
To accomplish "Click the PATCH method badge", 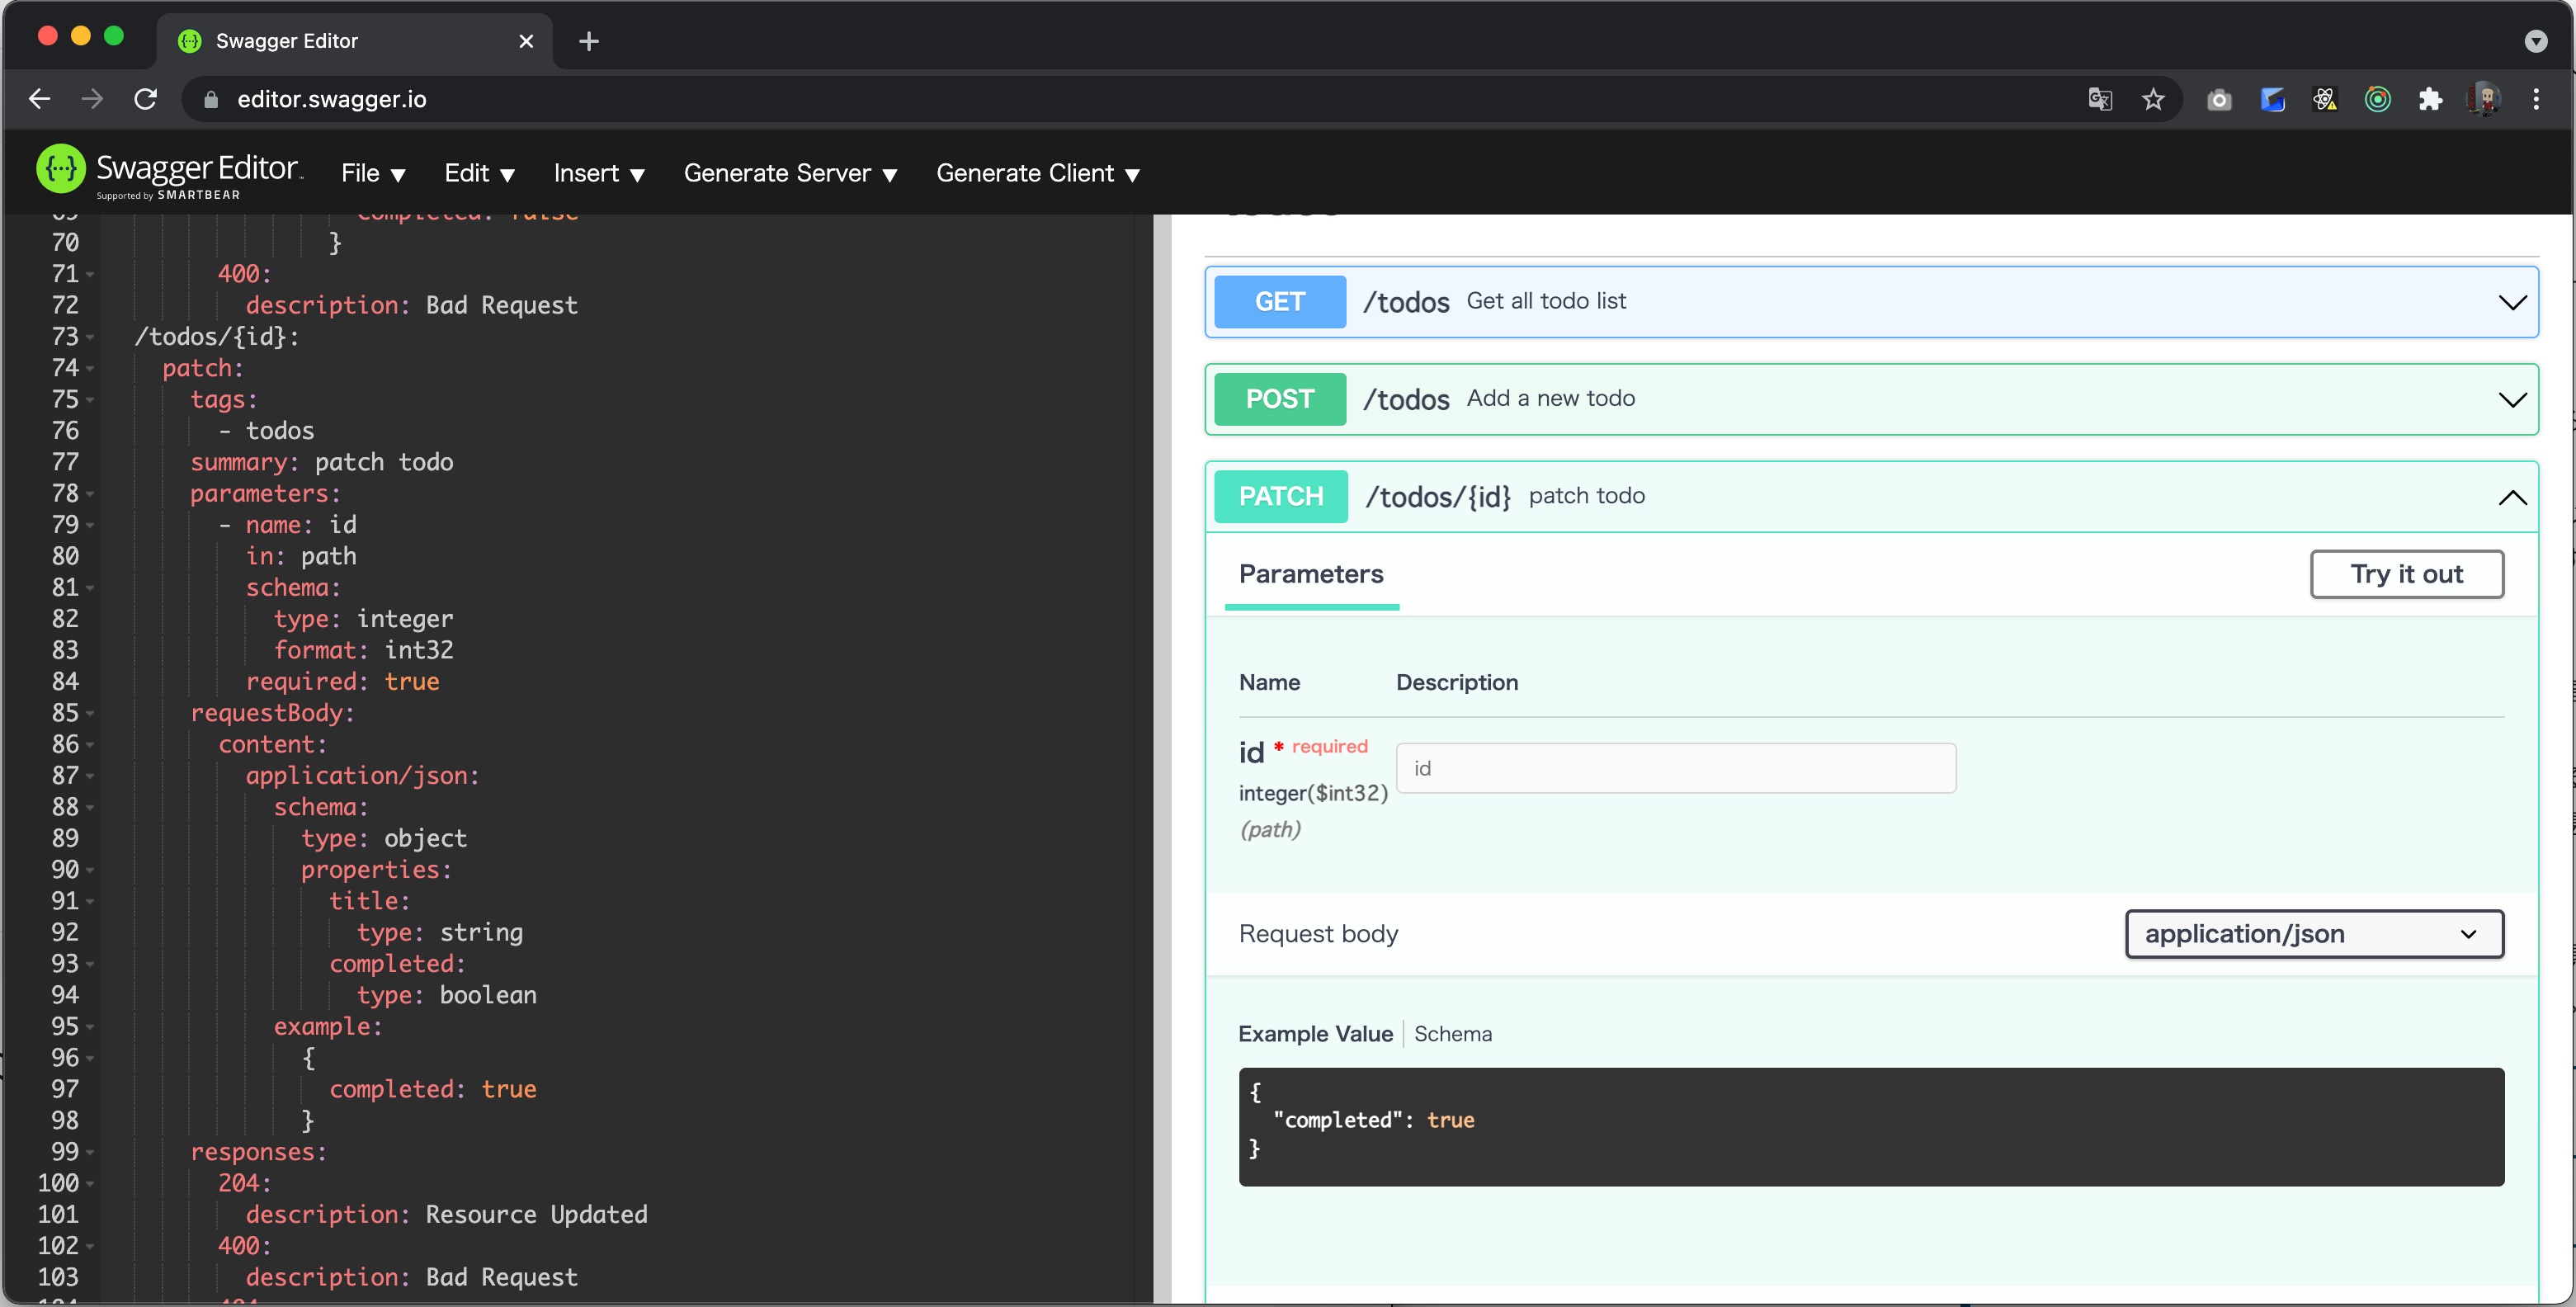I will point(1280,496).
